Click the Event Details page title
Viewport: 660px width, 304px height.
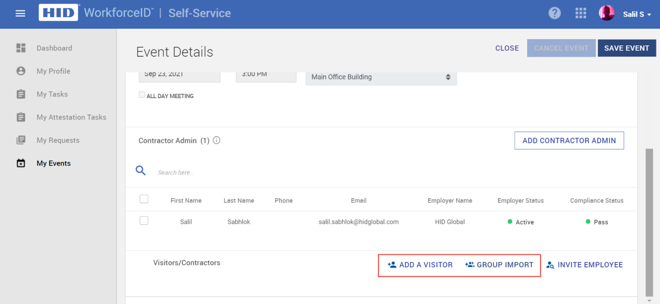[x=175, y=52]
